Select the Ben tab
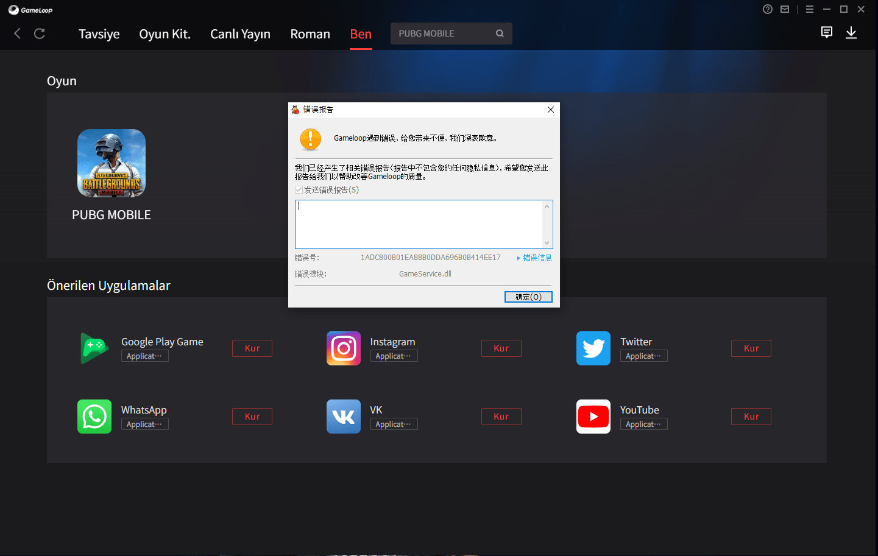The height and width of the screenshot is (556, 878). point(361,34)
